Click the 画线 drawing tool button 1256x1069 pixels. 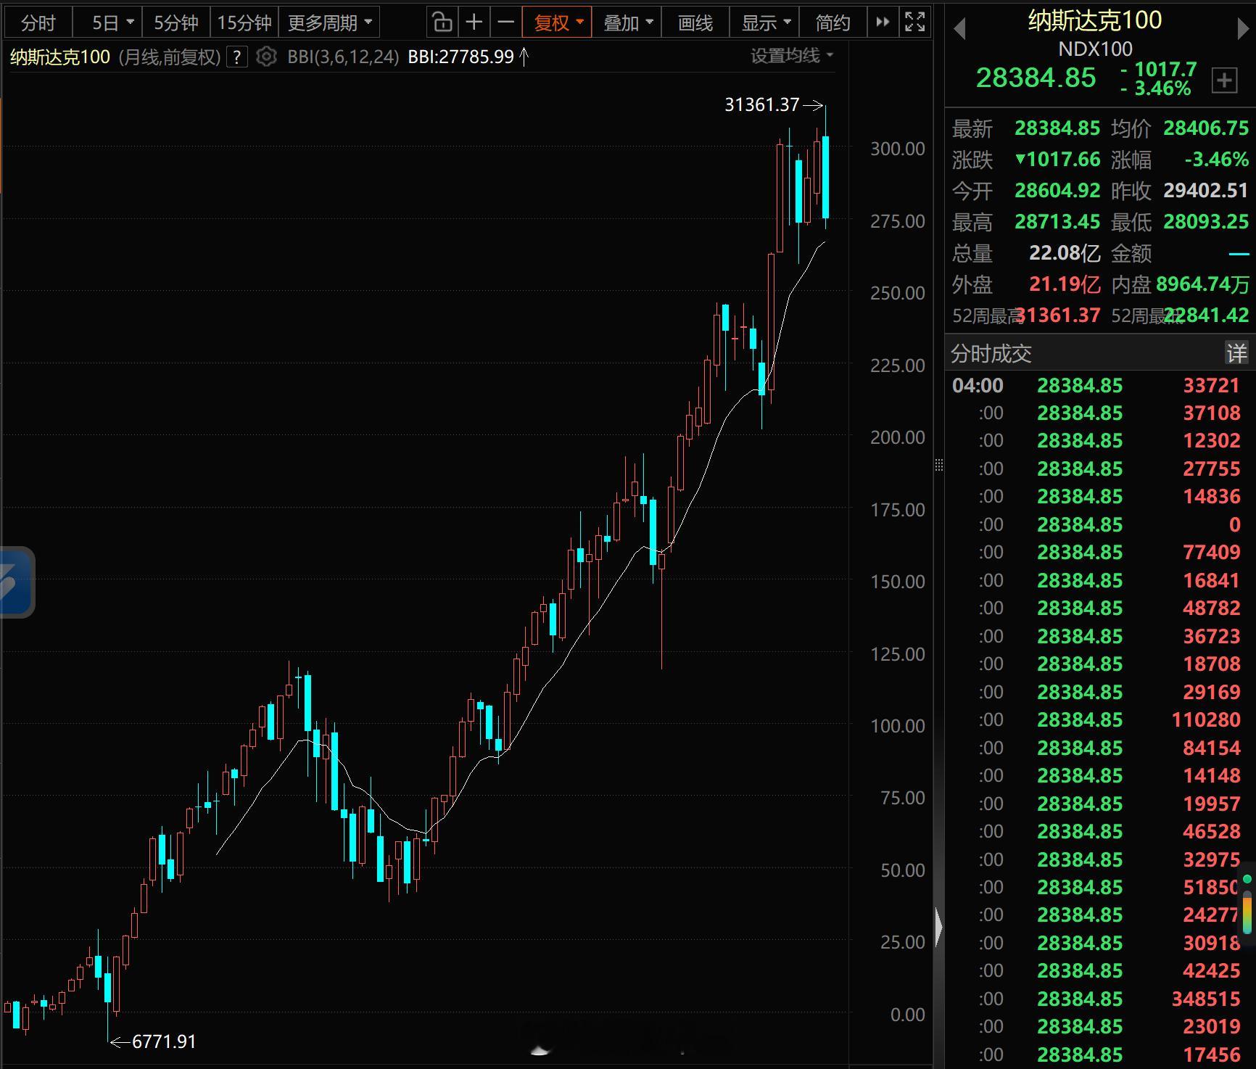tap(695, 23)
